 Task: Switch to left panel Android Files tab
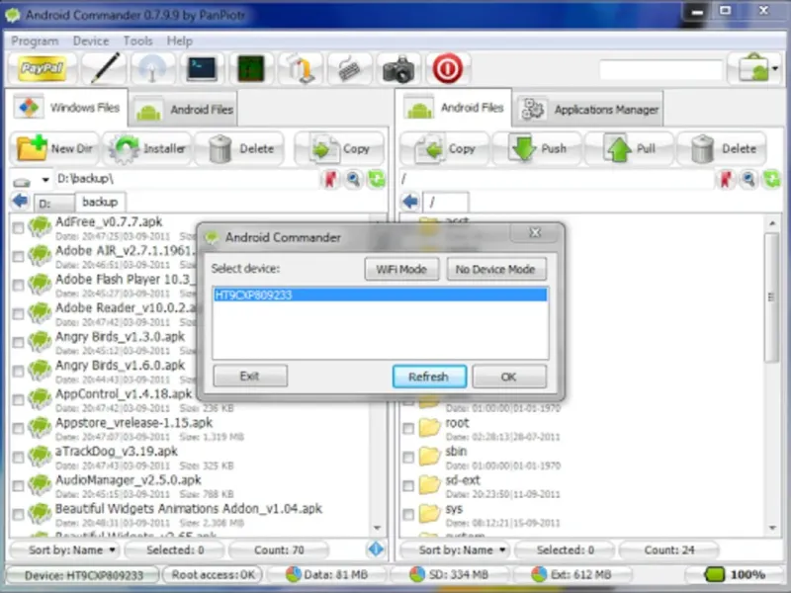coord(184,110)
